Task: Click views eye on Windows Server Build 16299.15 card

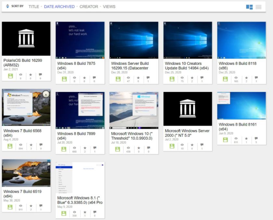Action: pyautogui.click(x=128, y=78)
